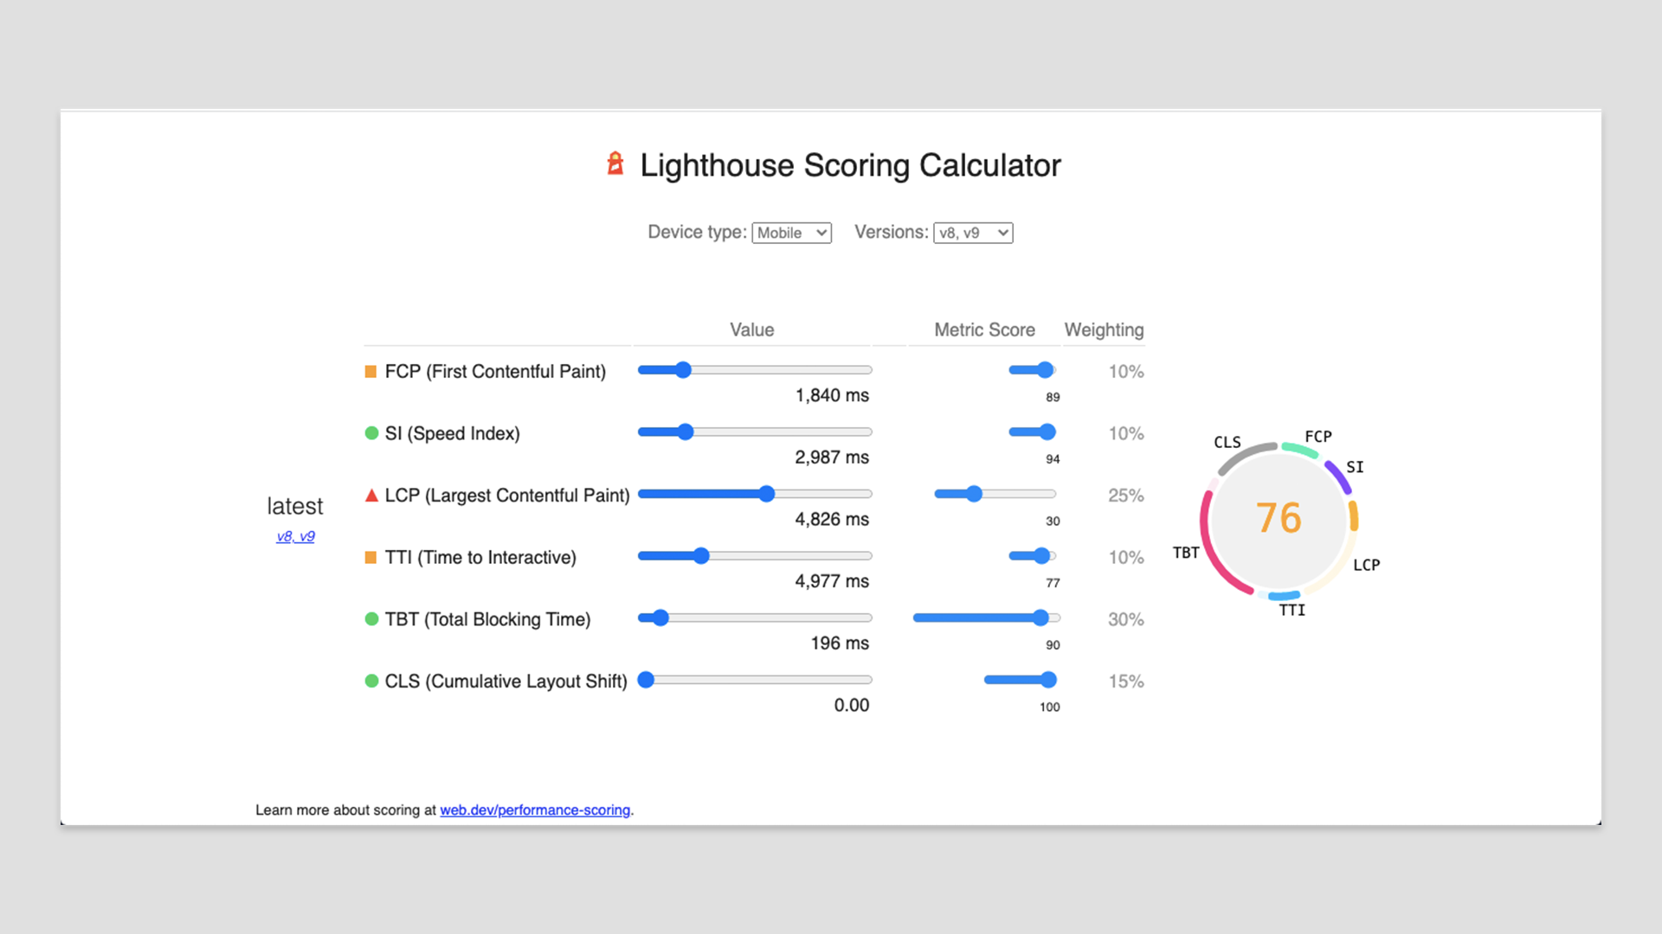Image resolution: width=1662 pixels, height=934 pixels.
Task: Click the CLS value slider set at 0.00
Action: (x=646, y=681)
